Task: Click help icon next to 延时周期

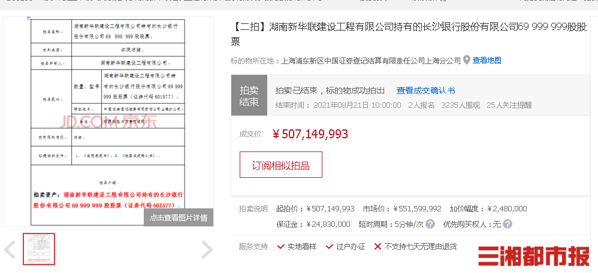Action: click(430, 224)
